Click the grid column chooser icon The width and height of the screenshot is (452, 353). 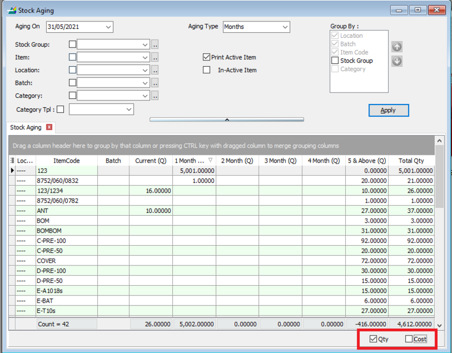pyautogui.click(x=13, y=160)
